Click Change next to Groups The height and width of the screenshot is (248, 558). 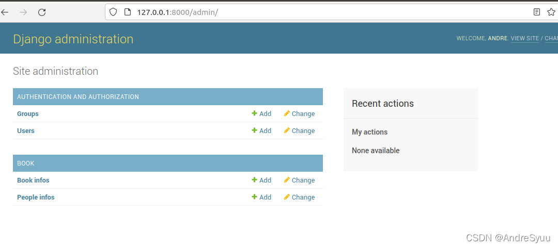pyautogui.click(x=303, y=114)
